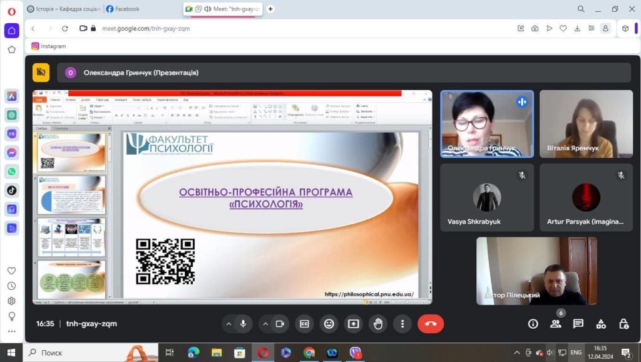Open WhatsApp in the Opera sidebar
641x362 pixels.
[x=12, y=171]
